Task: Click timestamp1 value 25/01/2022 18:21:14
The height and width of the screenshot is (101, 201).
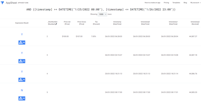Action: coord(170,74)
